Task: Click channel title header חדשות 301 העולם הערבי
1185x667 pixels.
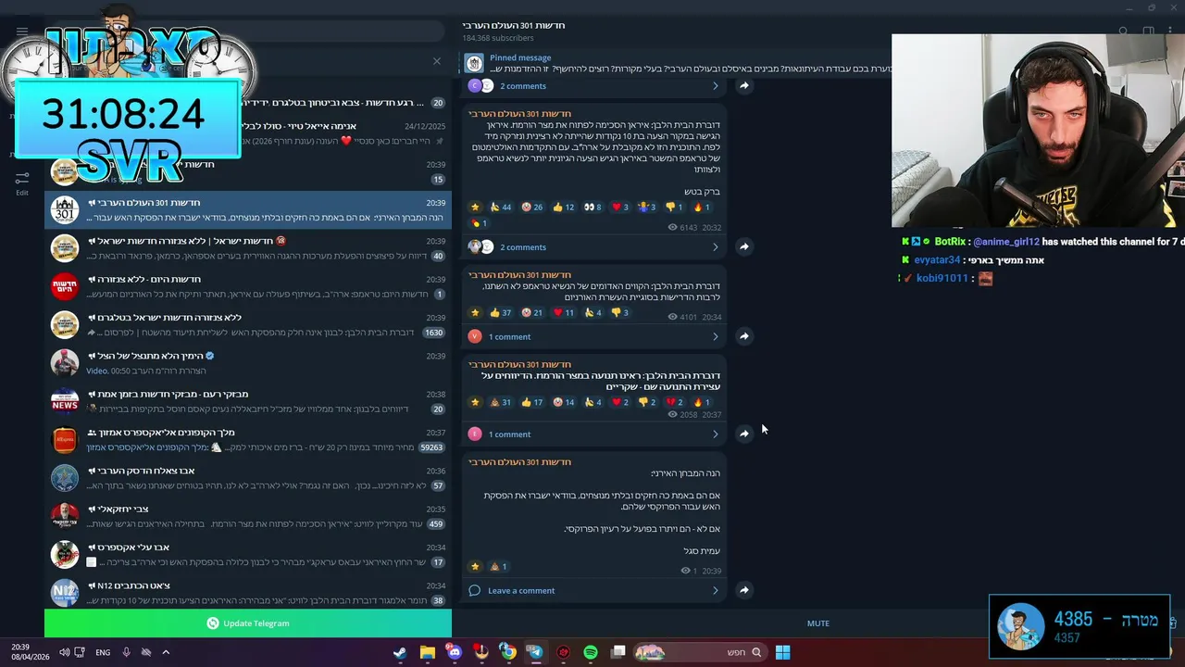Action: pos(514,25)
